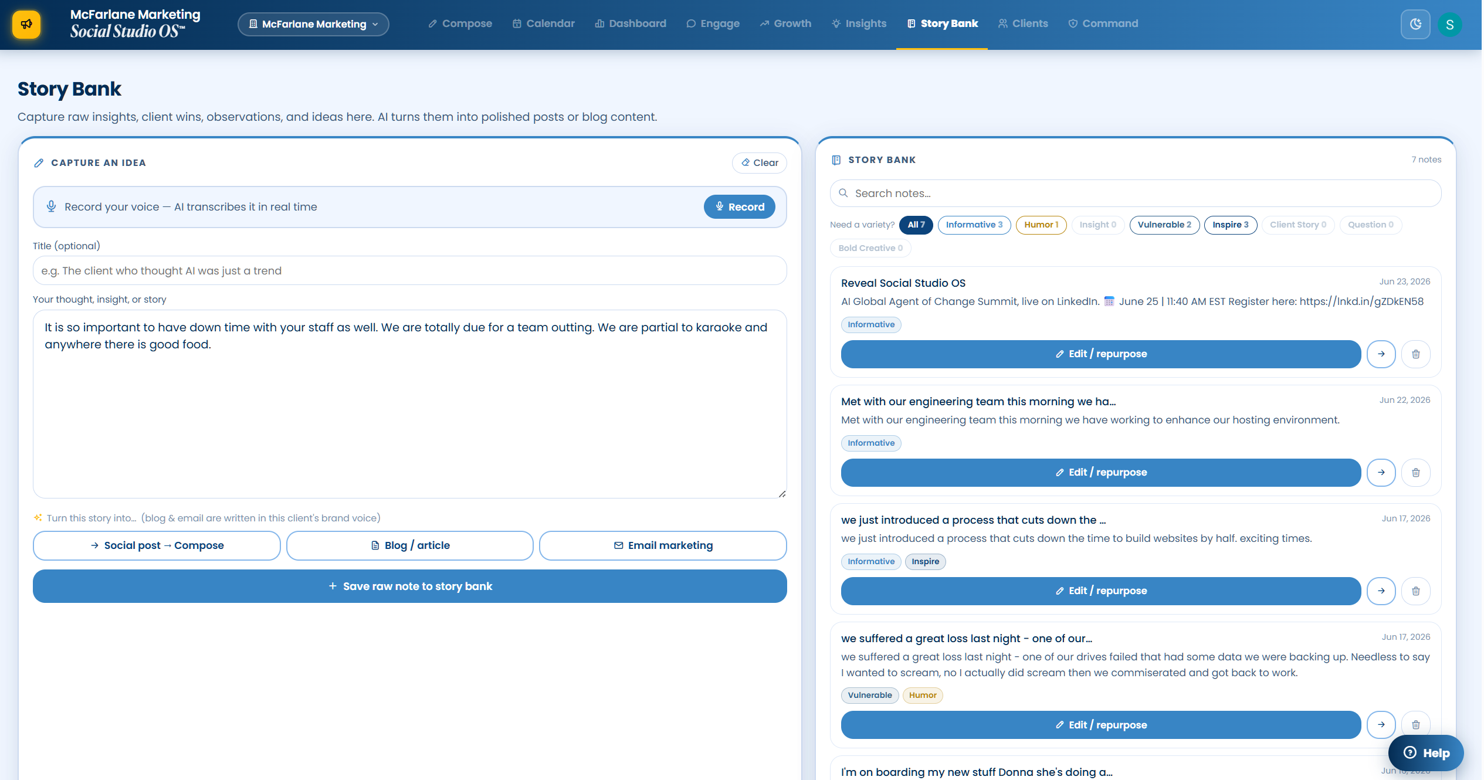The height and width of the screenshot is (780, 1484).
Task: Select the Story Bank tab
Action: [942, 23]
